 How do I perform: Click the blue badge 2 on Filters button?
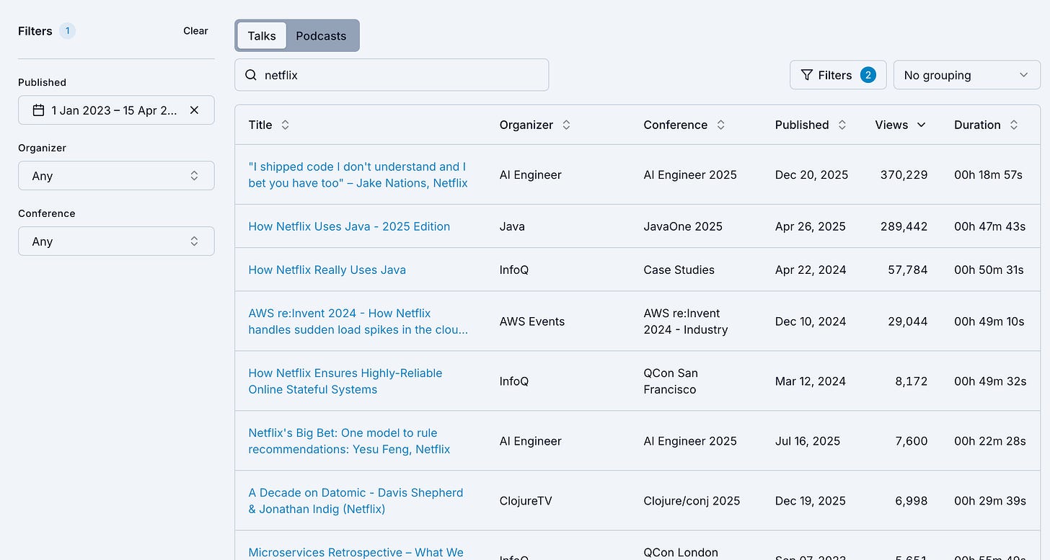868,75
